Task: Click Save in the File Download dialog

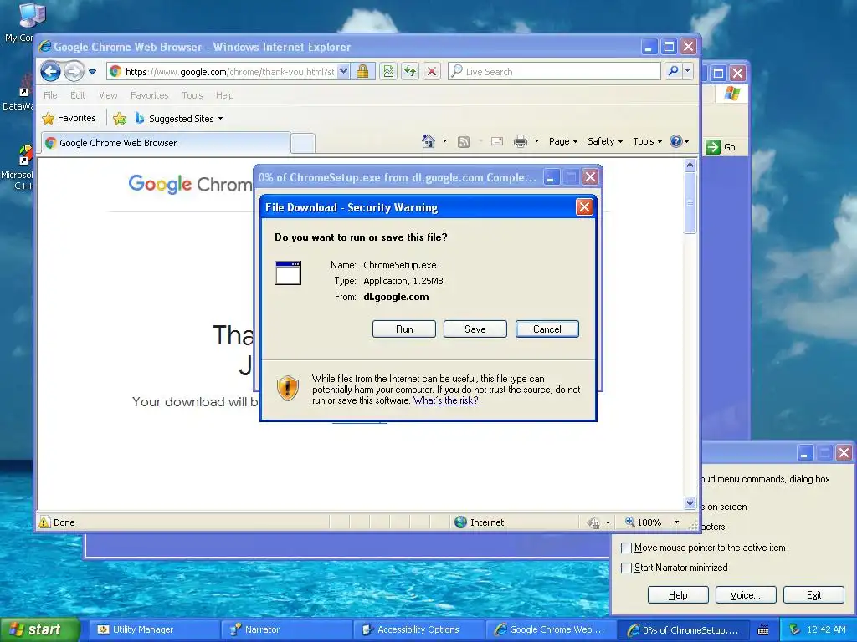Action: point(475,329)
